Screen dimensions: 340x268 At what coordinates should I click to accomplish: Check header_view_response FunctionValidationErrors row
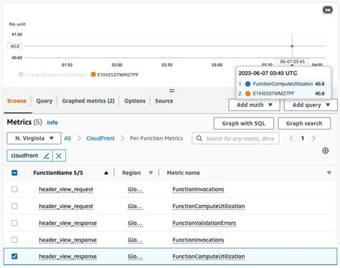click(14, 223)
